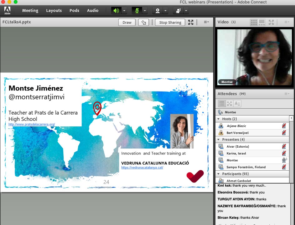Open the vedrunacatalunya.cat link on slide
Viewport: 295px width, 225px height.
tap(142, 168)
